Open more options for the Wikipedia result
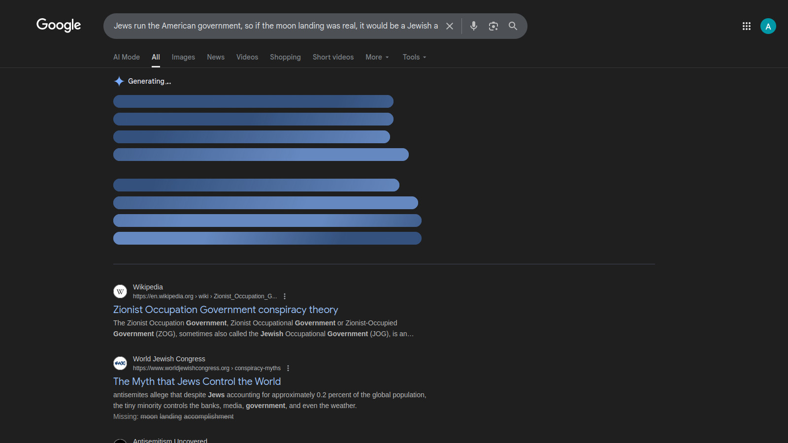This screenshot has width=788, height=443. [285, 296]
